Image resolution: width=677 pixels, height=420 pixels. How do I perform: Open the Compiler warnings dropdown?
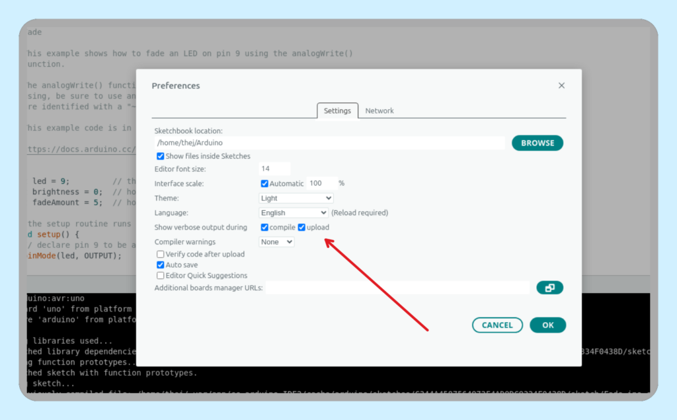tap(276, 242)
